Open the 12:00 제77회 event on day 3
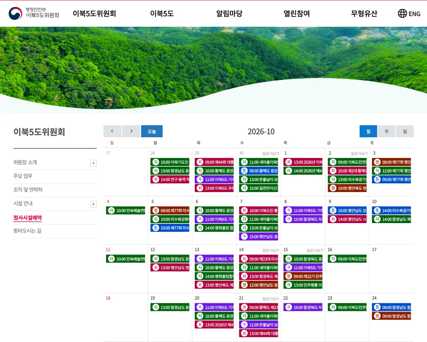This screenshot has width=427, height=342. pyautogui.click(x=391, y=171)
